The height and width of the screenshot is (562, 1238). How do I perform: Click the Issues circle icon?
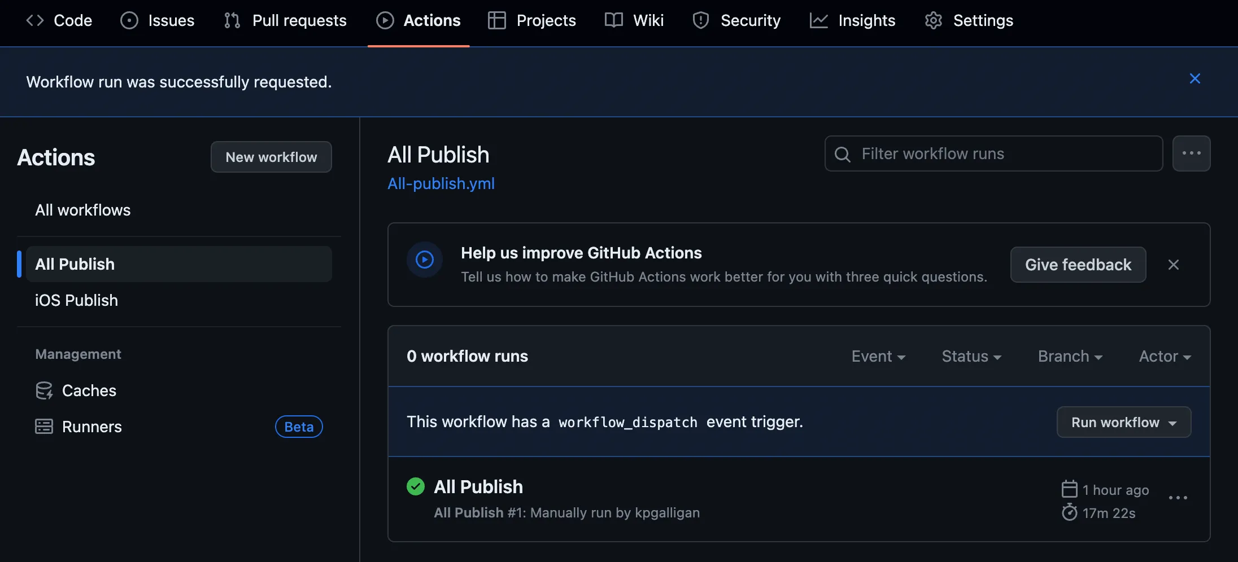click(129, 20)
